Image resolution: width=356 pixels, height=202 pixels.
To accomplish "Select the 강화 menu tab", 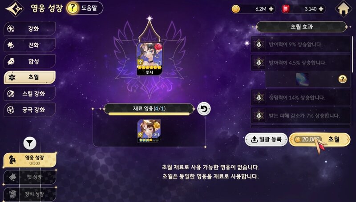I will coord(29,29).
